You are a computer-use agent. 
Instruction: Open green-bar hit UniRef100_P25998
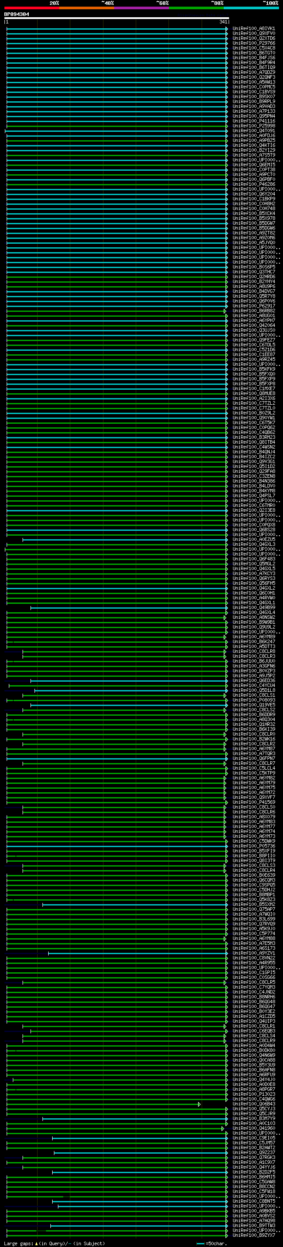254,126
